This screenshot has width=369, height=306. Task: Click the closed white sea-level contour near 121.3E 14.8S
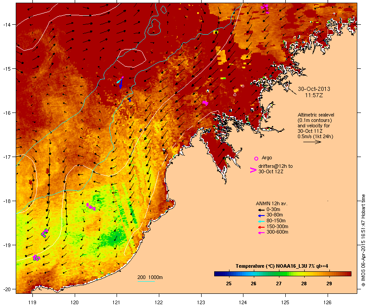(x=131, y=58)
